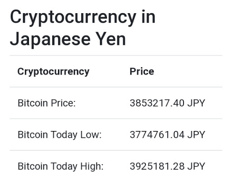The height and width of the screenshot is (179, 232).
Task: Click the "Bitcoin Today Low:" row label
Action: coord(60,135)
